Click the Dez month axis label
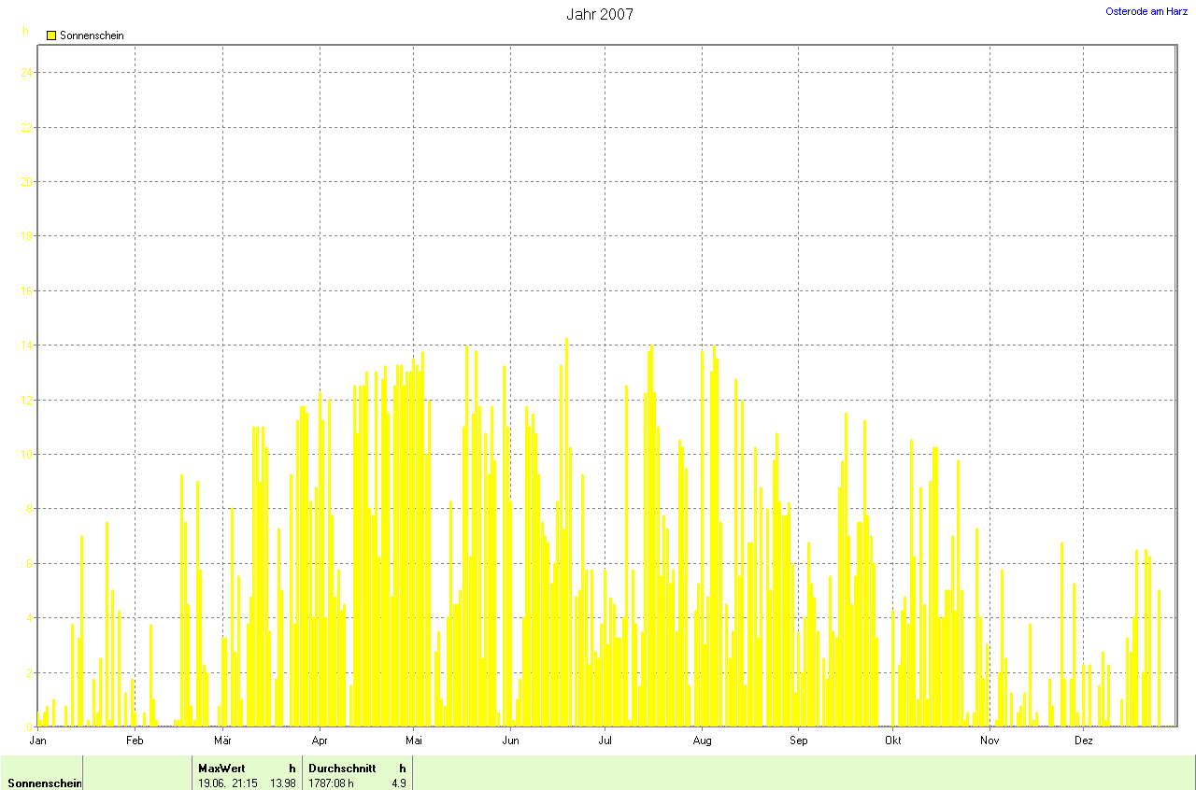This screenshot has width=1196, height=790. pyautogui.click(x=1084, y=741)
